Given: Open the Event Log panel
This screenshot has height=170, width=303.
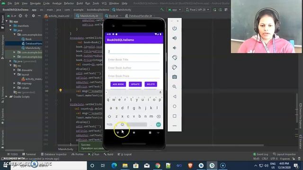Looking at the screenshot, I should (x=260, y=154).
